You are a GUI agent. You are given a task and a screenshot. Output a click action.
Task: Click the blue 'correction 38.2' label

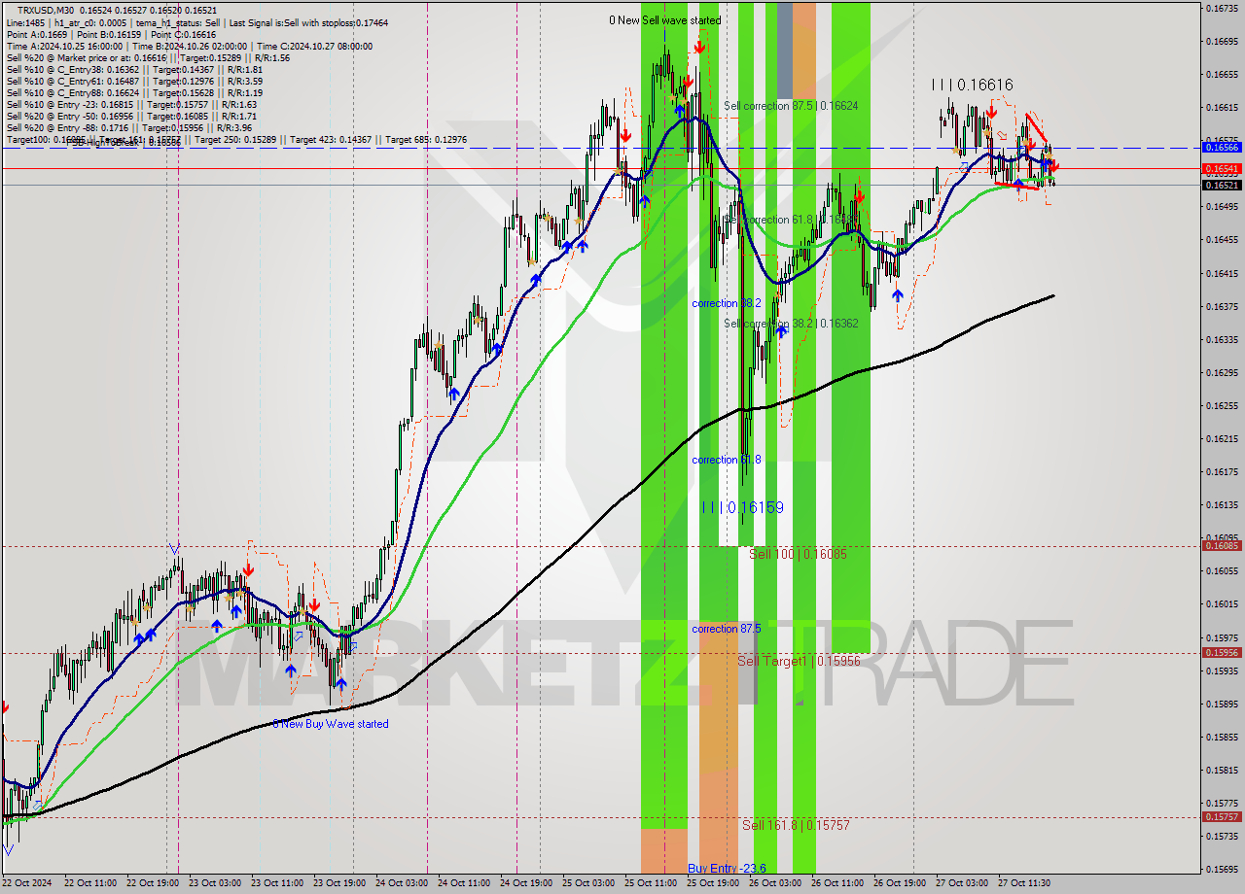(727, 303)
